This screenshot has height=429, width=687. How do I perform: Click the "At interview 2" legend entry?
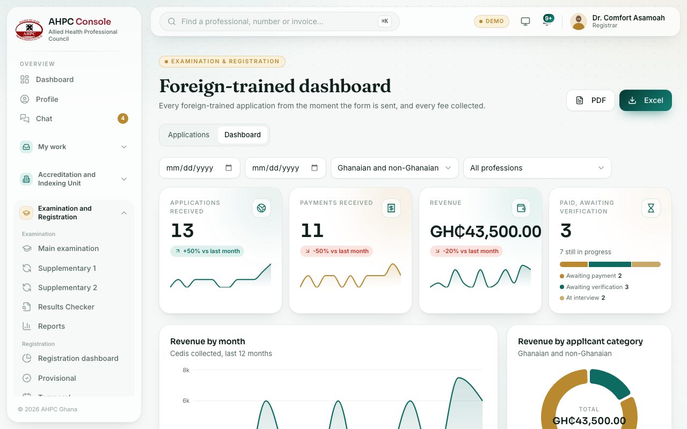[x=582, y=298]
